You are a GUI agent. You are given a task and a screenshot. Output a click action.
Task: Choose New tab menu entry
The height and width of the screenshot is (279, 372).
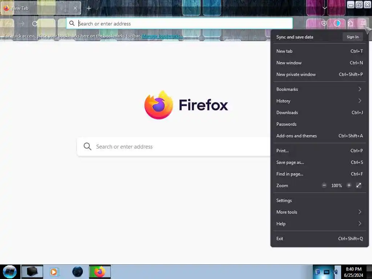click(319, 51)
